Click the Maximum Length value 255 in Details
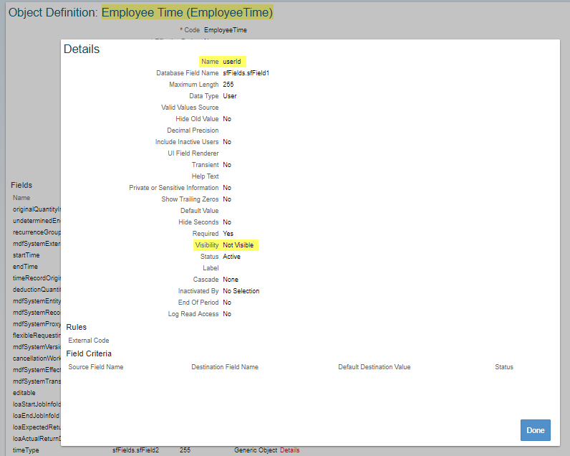The height and width of the screenshot is (456, 570). pyautogui.click(x=228, y=85)
